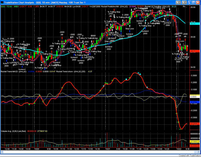Click the 11:50 time axis label
The width and height of the screenshot is (201, 157).
pyautogui.click(x=70, y=149)
